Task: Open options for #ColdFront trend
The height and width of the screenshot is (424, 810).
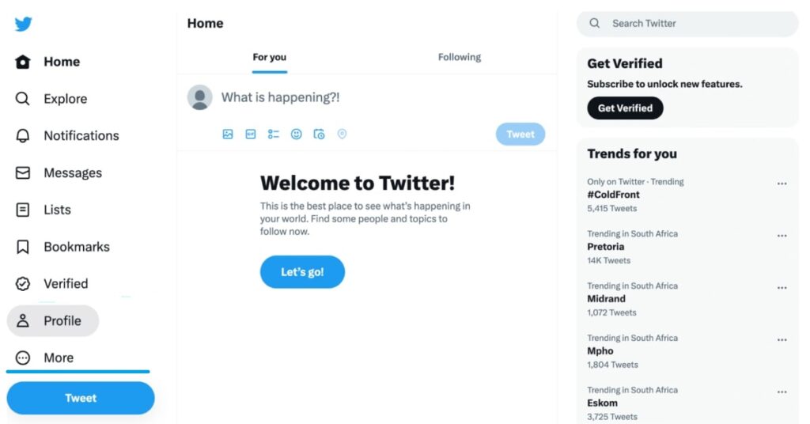Action: 782,184
